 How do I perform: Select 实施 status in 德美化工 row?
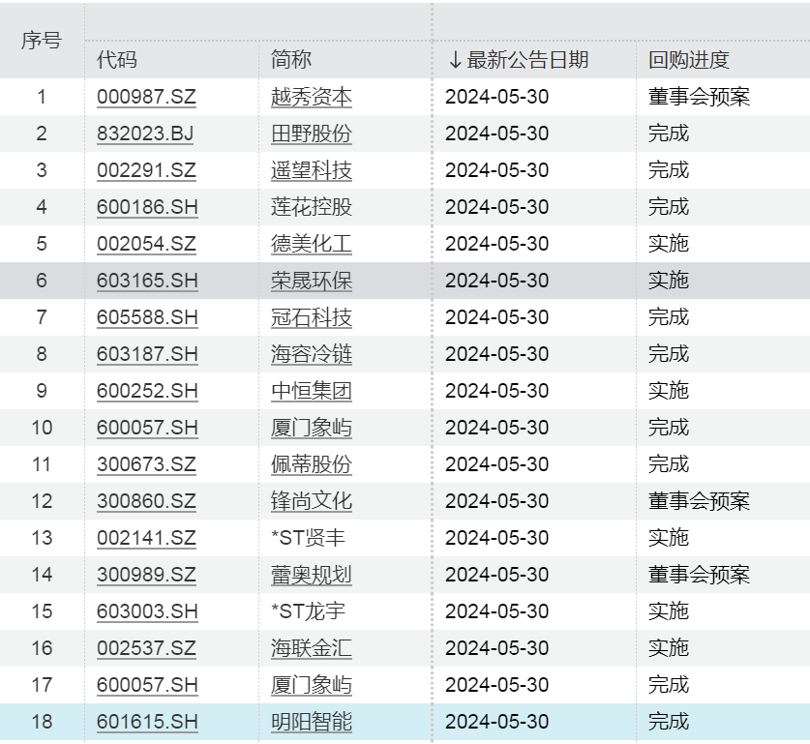669,244
